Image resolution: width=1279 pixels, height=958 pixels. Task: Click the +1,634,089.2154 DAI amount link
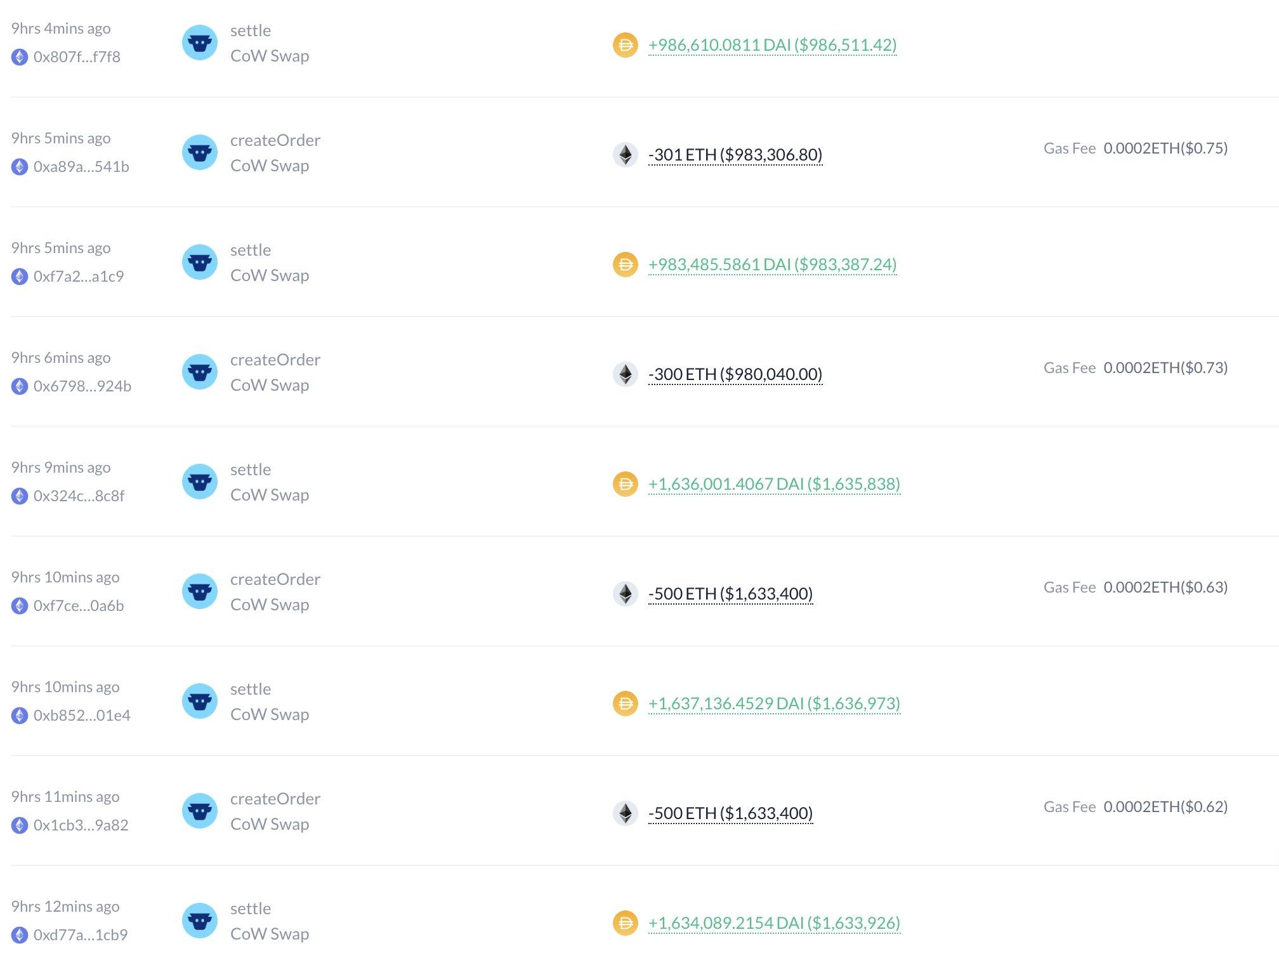pos(774,923)
